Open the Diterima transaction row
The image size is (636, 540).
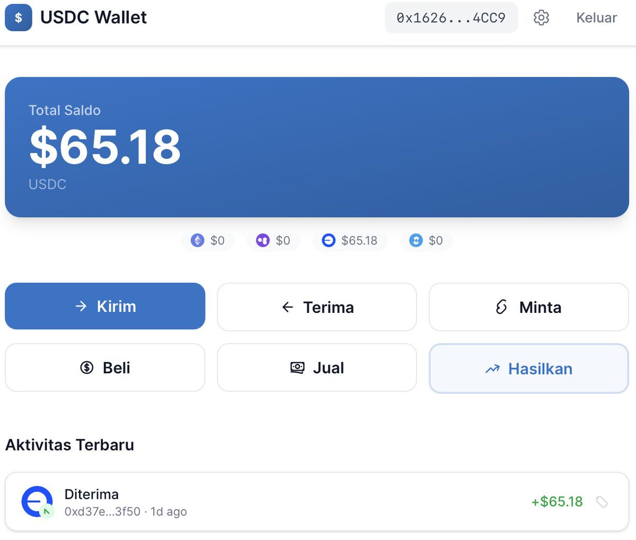click(x=317, y=502)
